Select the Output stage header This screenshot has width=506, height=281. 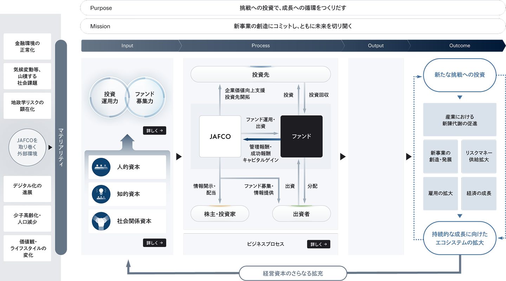point(376,46)
